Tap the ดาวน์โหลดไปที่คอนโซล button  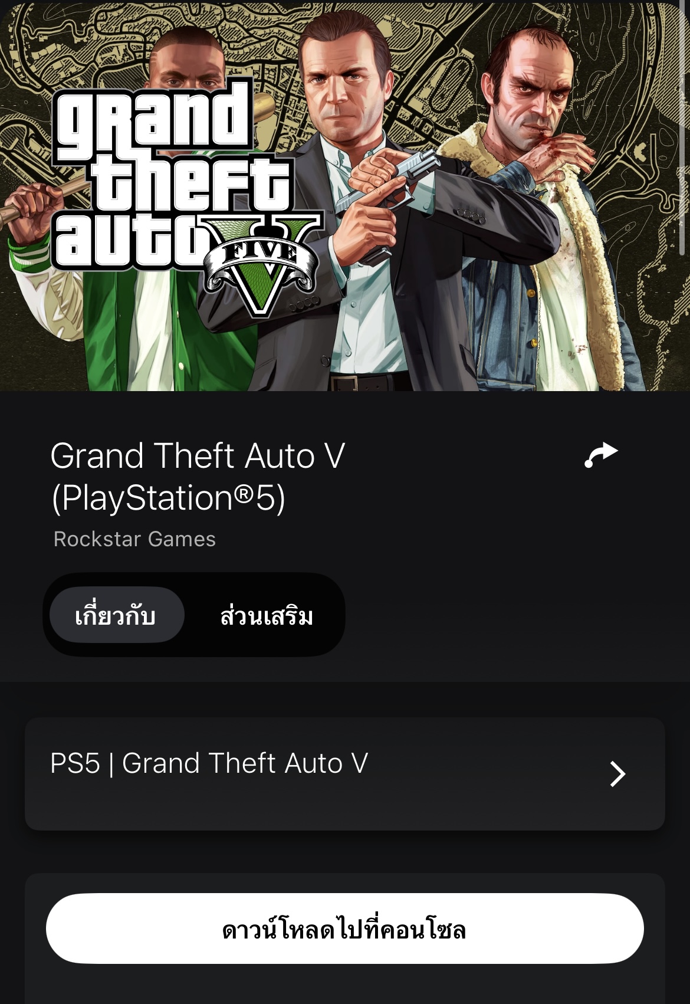coord(345,928)
